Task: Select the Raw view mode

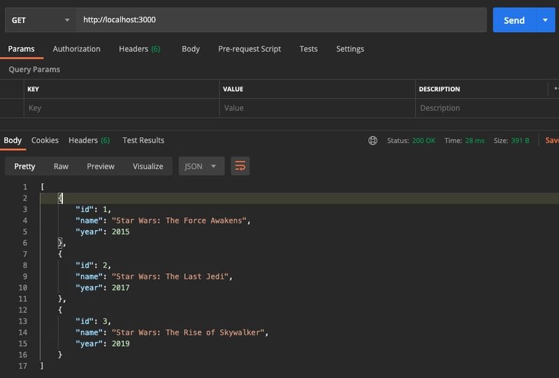Action: pos(61,166)
